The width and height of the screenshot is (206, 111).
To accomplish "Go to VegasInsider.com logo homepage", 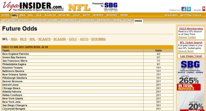I will point(33,6).
